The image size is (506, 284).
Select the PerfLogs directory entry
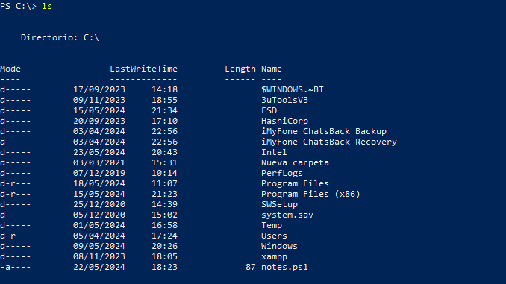click(x=282, y=173)
